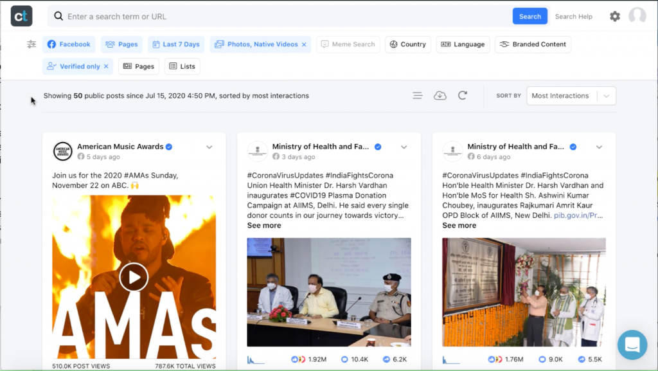Click the Meme Search button
658x371 pixels.
(x=348, y=44)
